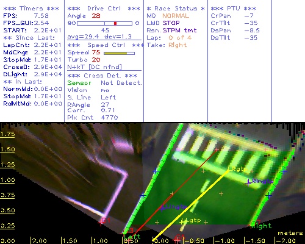Click the DsTilt value in the PTU panel
The height and width of the screenshot is (244, 305).
pos(251,38)
